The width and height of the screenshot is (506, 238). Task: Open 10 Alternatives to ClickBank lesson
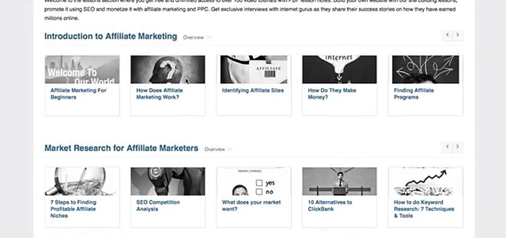coord(330,206)
